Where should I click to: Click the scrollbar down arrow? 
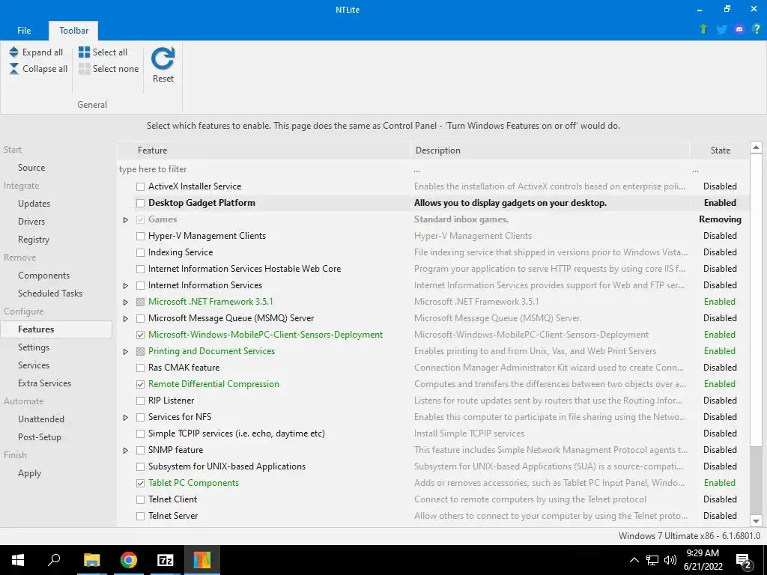757,521
